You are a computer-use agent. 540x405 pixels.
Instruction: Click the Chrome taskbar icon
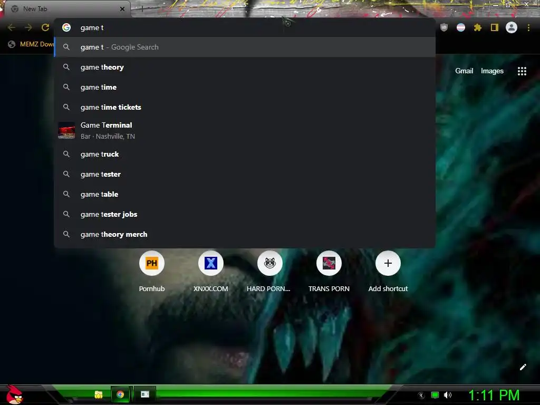point(120,394)
